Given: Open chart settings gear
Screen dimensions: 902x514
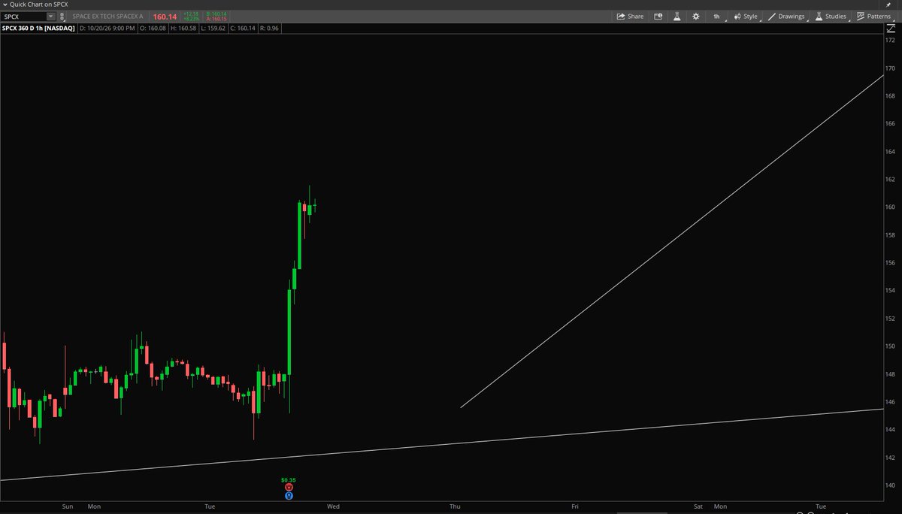Looking at the screenshot, I should coord(695,16).
